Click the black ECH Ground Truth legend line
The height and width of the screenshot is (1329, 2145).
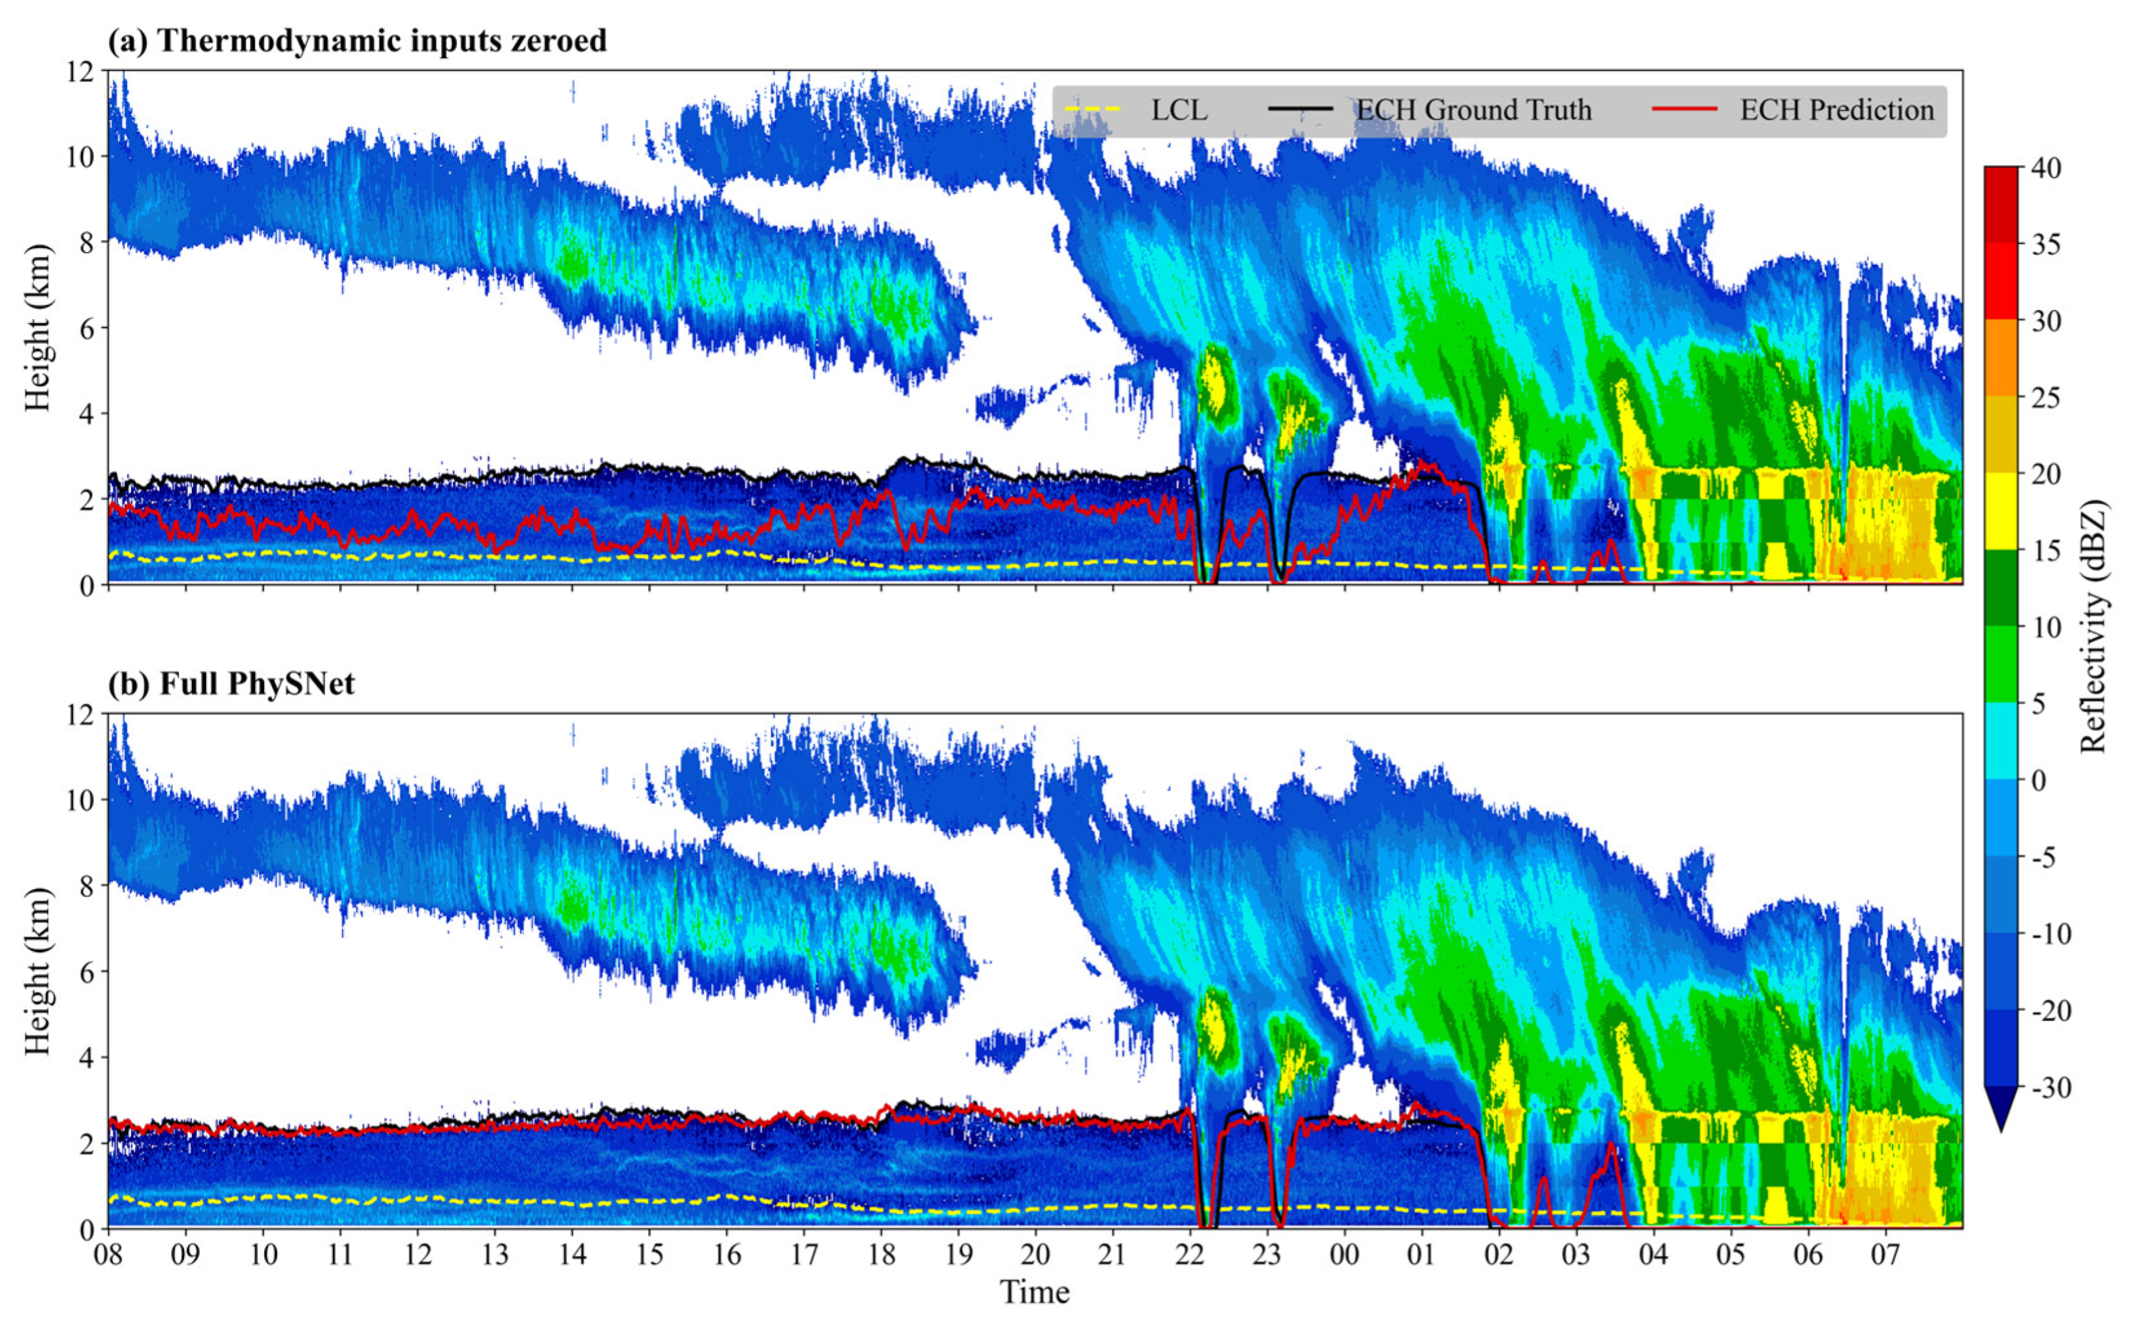1300,110
